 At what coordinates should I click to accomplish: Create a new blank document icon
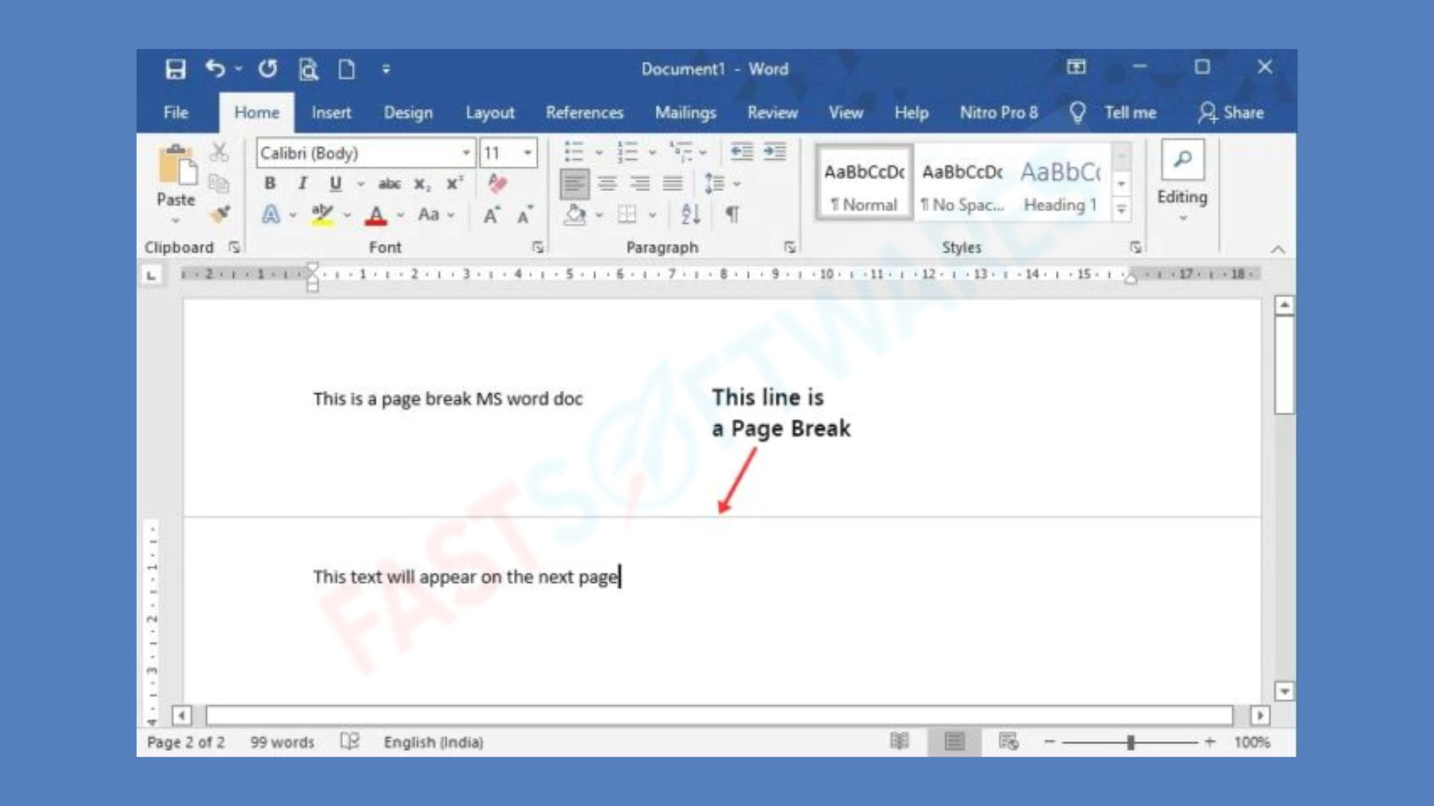click(x=347, y=69)
